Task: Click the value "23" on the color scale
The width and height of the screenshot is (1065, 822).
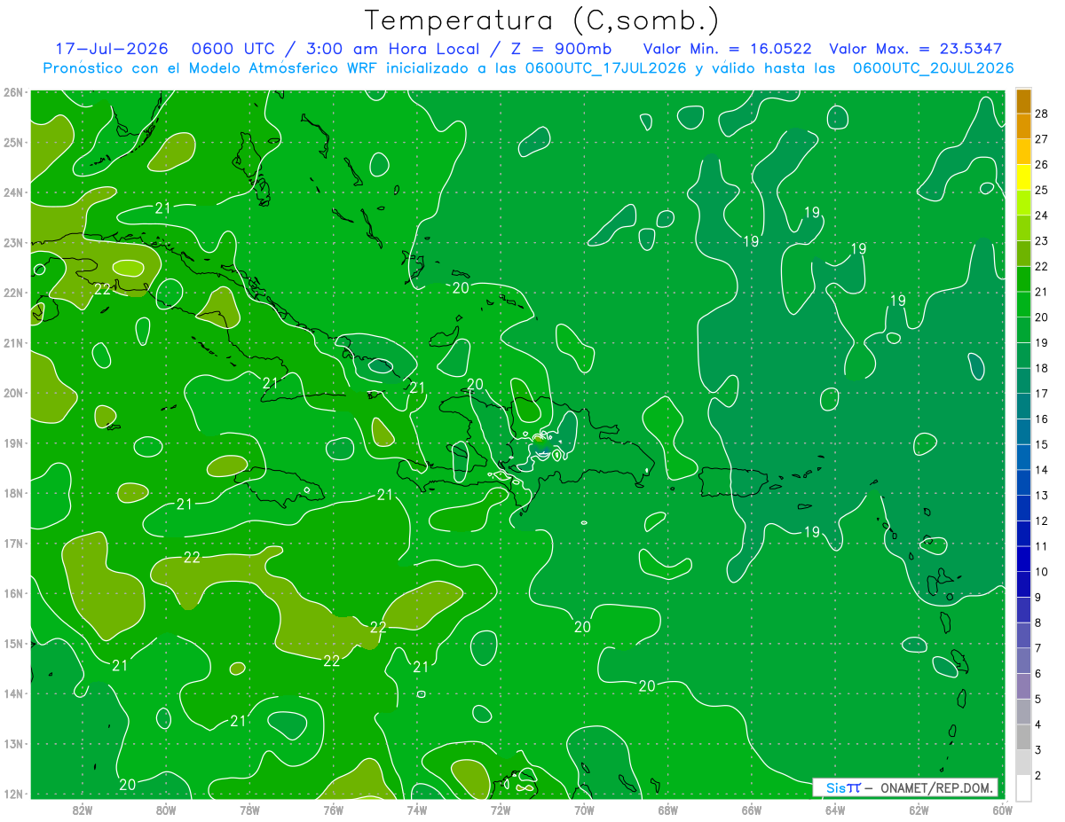Action: 1041,241
